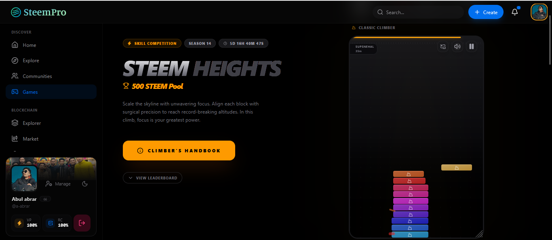
Task: Click the Skill Competition badge
Action: click(152, 43)
